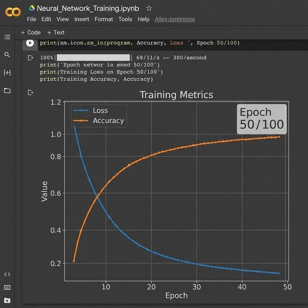The width and height of the screenshot is (308, 308).
Task: Open the Help menu options
Action: 143,19
